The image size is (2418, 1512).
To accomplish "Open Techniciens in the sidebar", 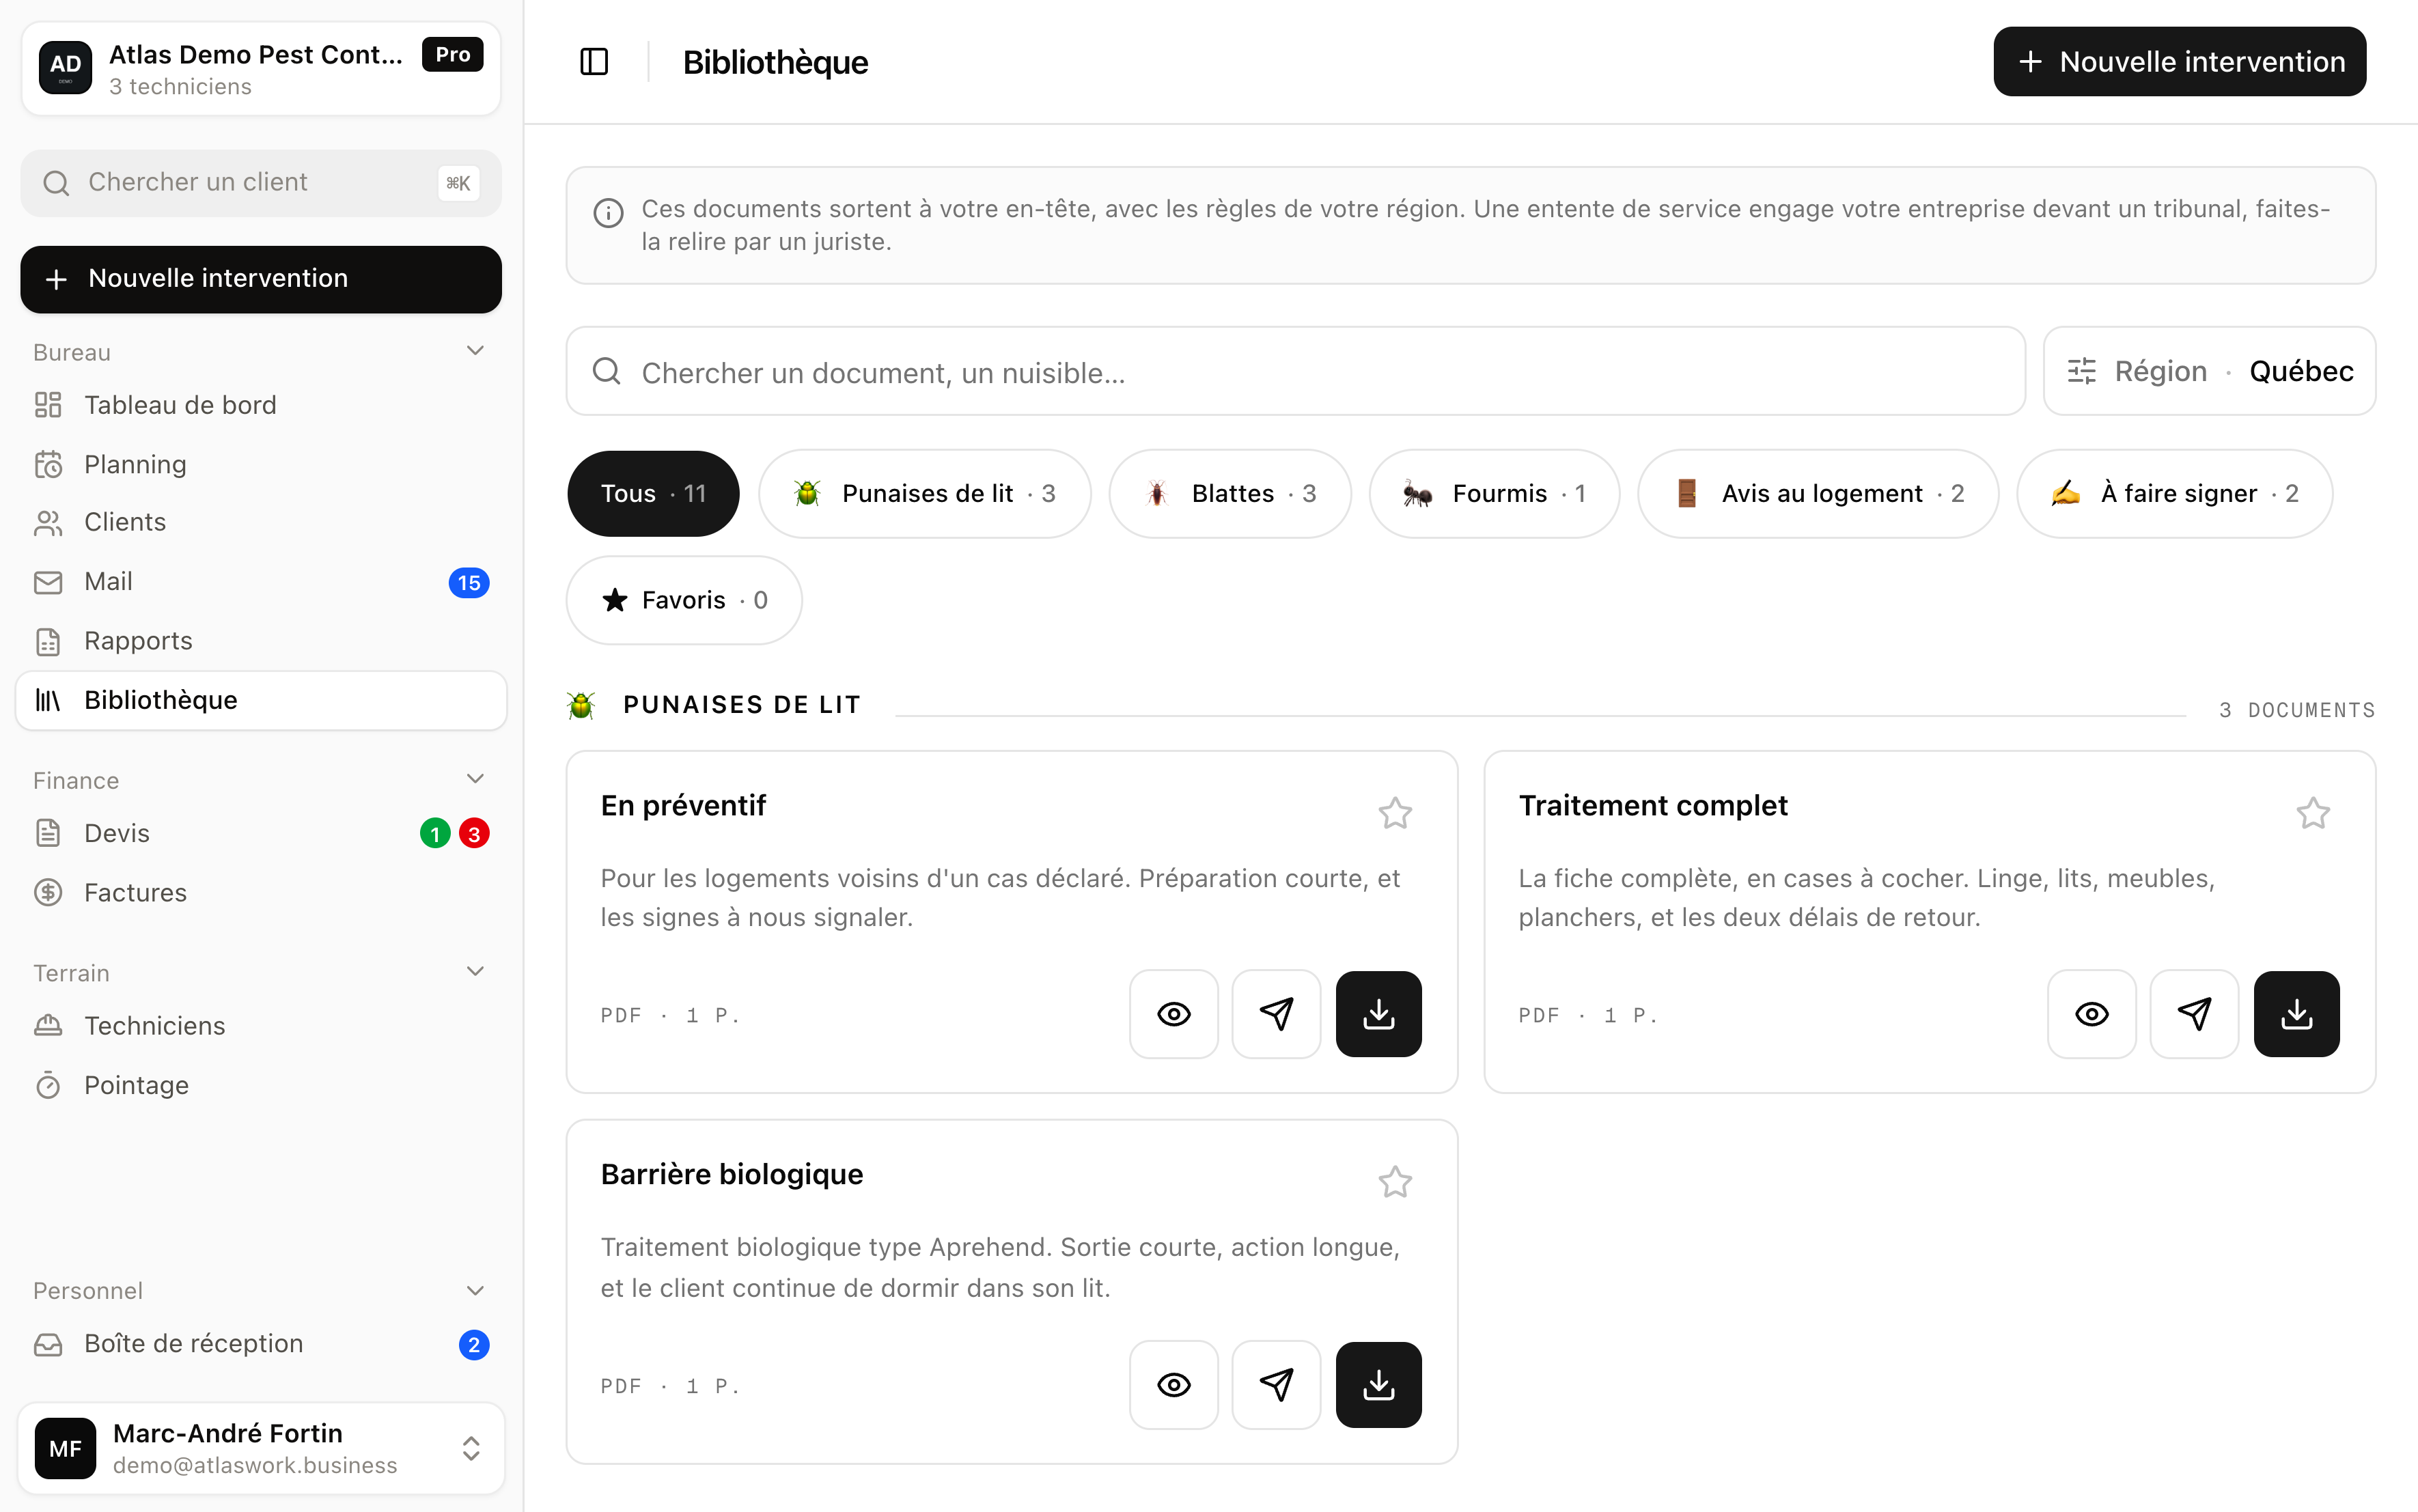I will 261,1026.
